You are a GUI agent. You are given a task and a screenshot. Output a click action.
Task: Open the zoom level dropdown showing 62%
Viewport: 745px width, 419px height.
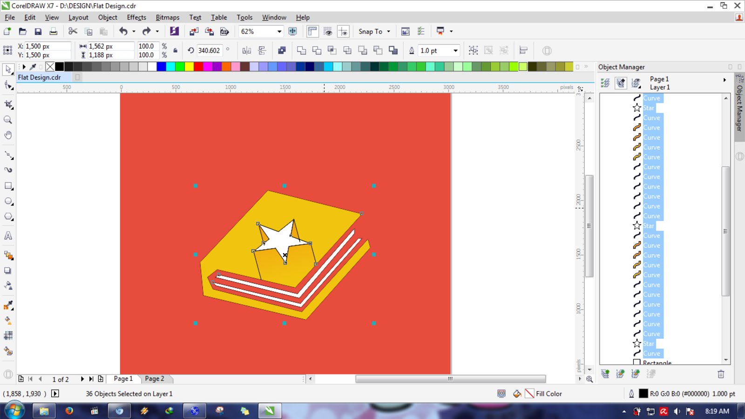click(x=279, y=31)
